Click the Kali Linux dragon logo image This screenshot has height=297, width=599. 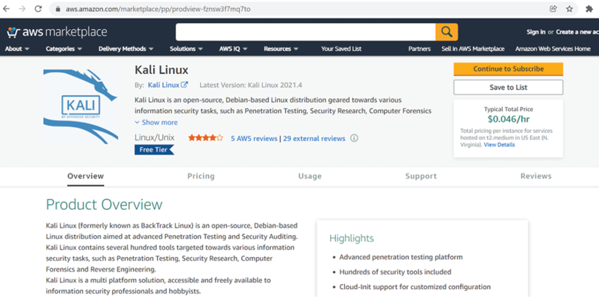click(81, 106)
